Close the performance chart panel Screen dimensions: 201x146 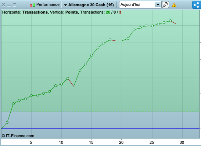[x=3, y=5]
